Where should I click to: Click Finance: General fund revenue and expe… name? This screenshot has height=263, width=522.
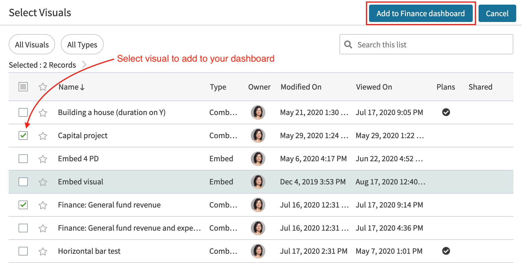(x=129, y=228)
